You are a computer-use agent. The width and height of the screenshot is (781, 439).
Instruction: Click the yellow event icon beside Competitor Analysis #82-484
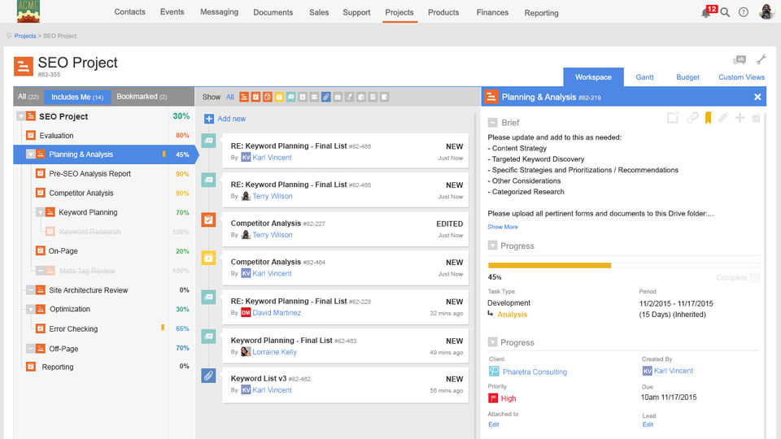(x=209, y=258)
